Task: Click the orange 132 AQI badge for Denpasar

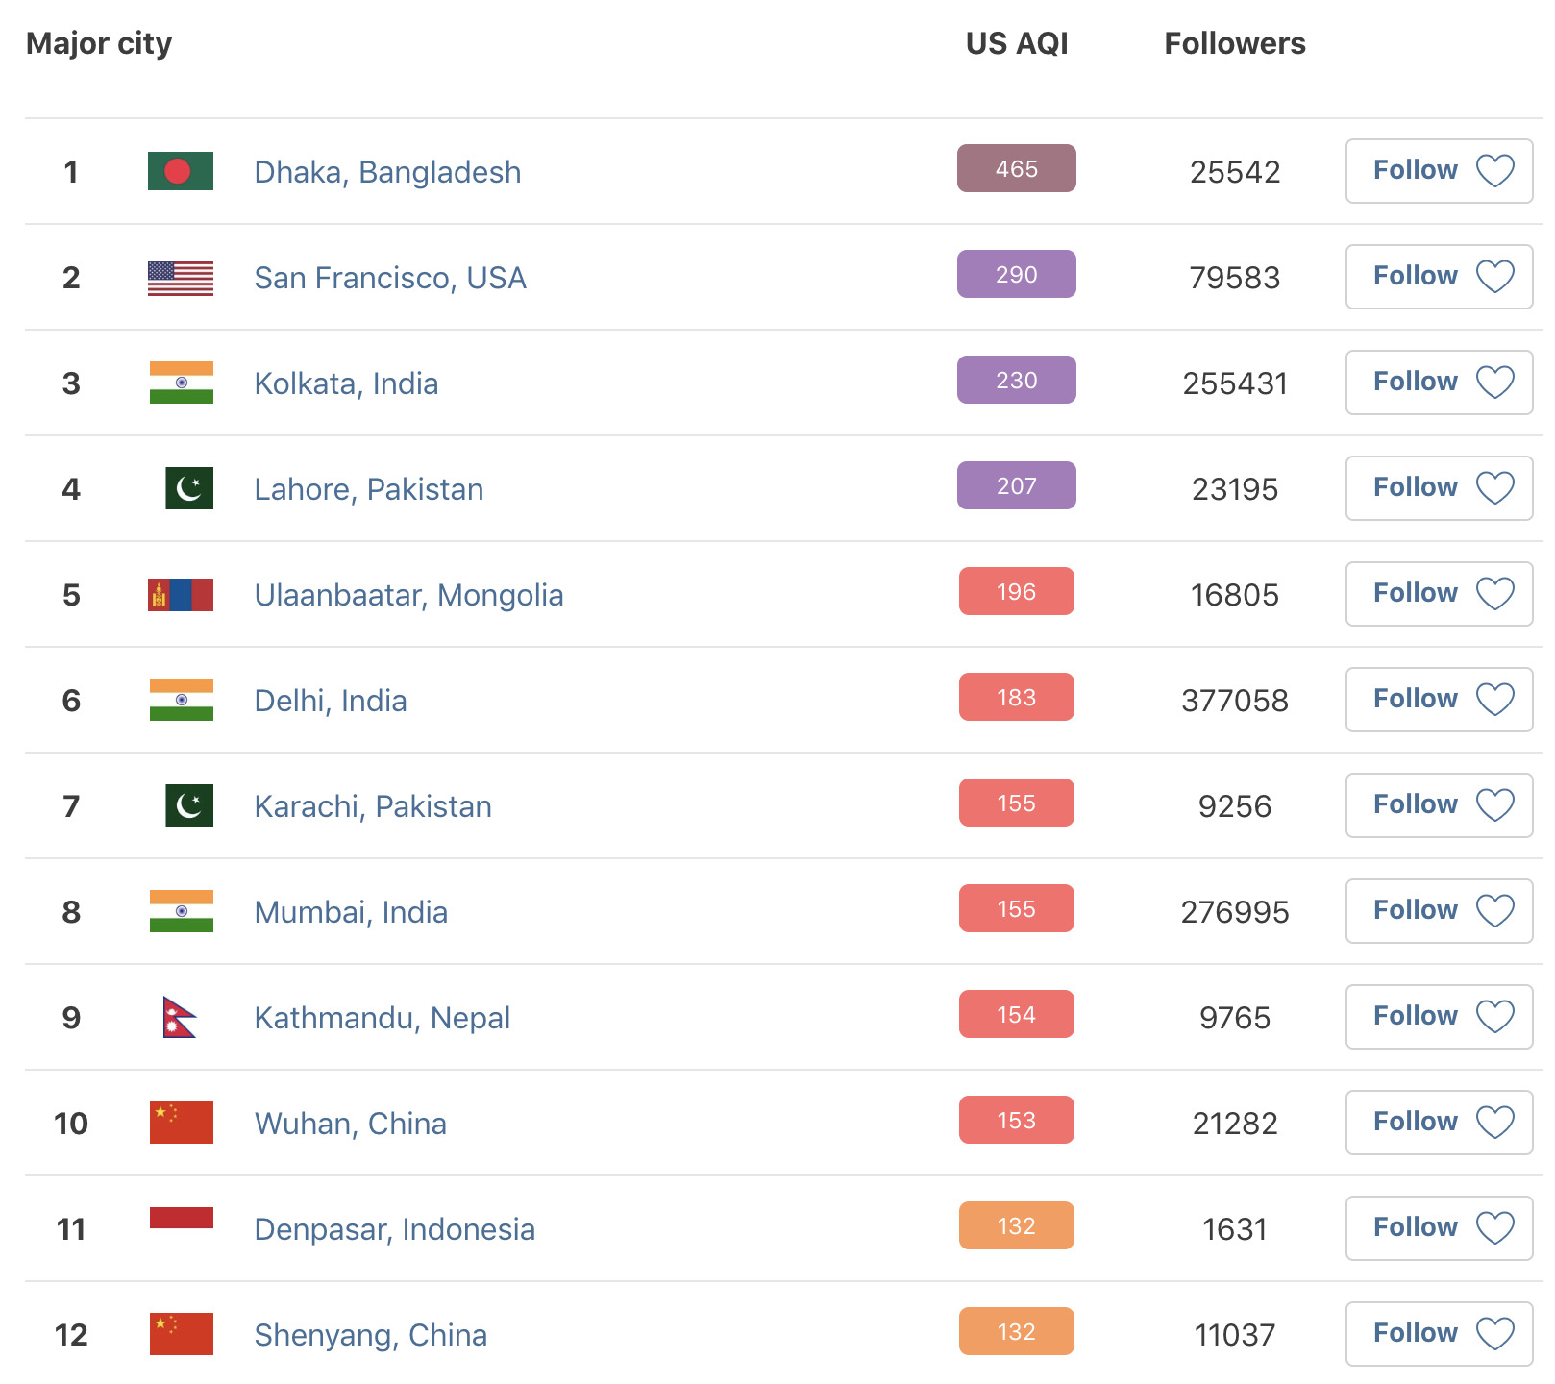Action: click(x=1016, y=1226)
